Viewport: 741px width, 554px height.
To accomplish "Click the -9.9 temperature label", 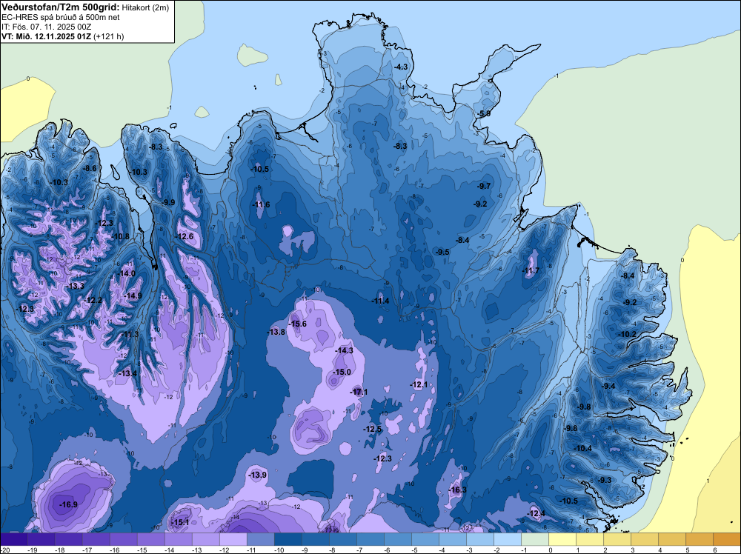I will (168, 202).
